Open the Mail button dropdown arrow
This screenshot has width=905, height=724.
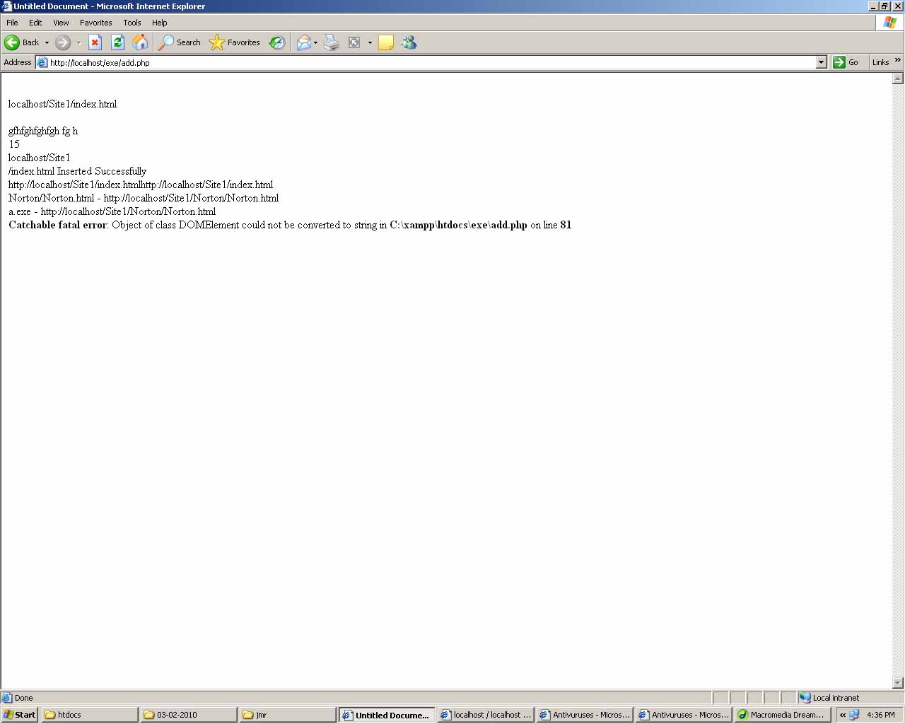click(315, 42)
